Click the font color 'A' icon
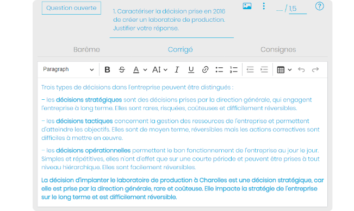This screenshot has width=354, height=211. 136,70
